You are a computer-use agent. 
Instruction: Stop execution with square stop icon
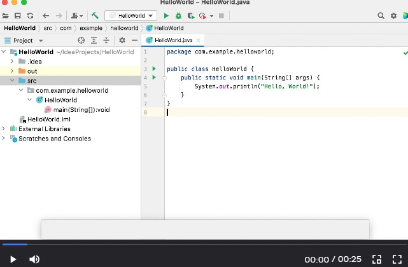click(222, 16)
